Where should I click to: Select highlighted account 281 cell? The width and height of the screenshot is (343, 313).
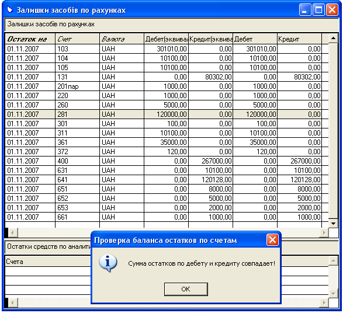(x=78, y=114)
